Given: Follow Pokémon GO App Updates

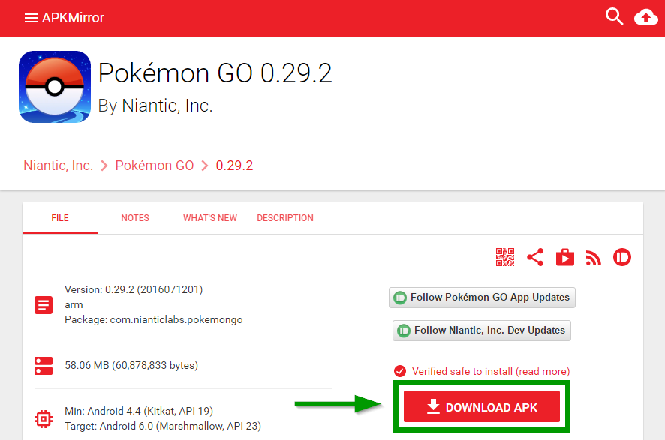Looking at the screenshot, I should pyautogui.click(x=482, y=298).
